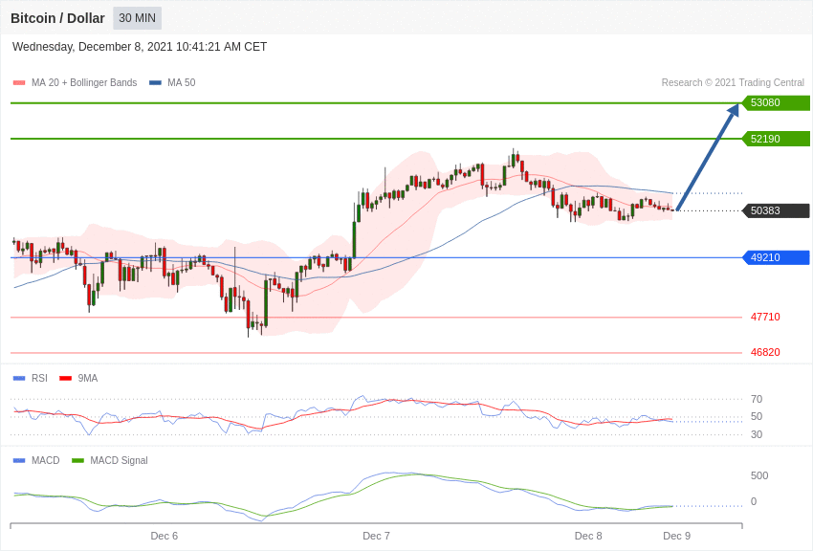Click the 53080 resistance price label
The image size is (813, 551).
(x=777, y=102)
